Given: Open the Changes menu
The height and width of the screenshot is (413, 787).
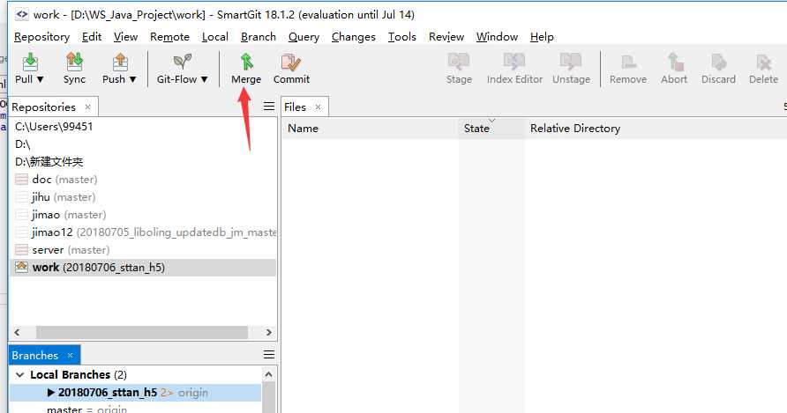Looking at the screenshot, I should pos(353,37).
